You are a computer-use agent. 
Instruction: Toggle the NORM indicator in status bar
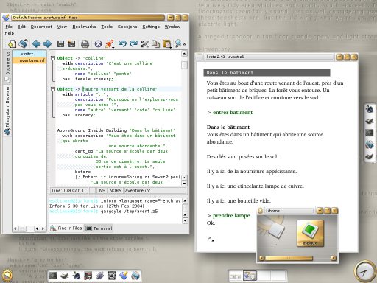click(116, 191)
